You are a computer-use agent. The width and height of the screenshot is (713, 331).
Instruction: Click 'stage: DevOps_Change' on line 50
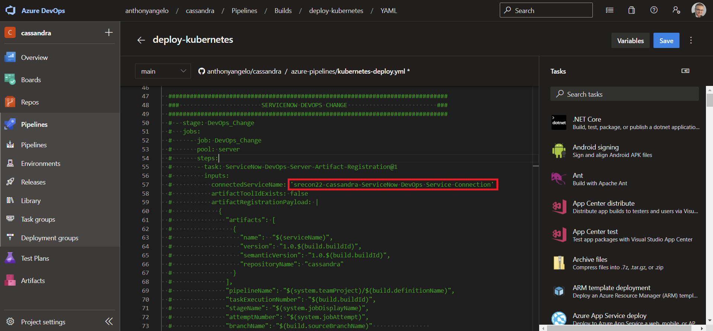click(x=218, y=123)
